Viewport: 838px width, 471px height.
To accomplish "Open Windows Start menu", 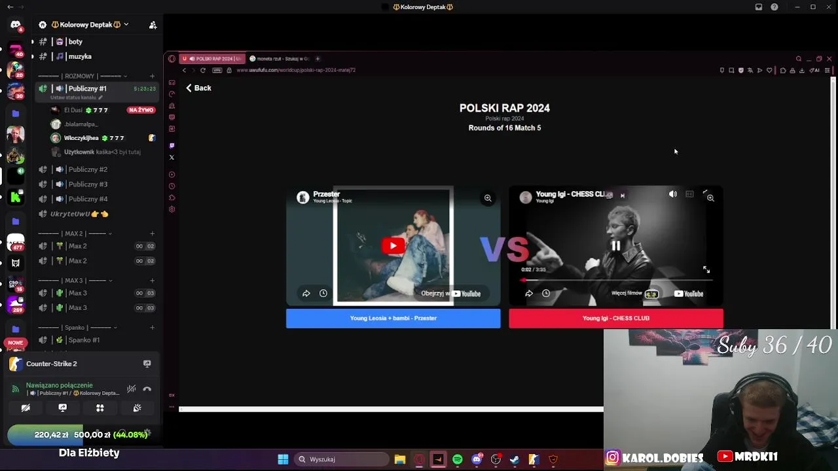I will click(x=283, y=459).
